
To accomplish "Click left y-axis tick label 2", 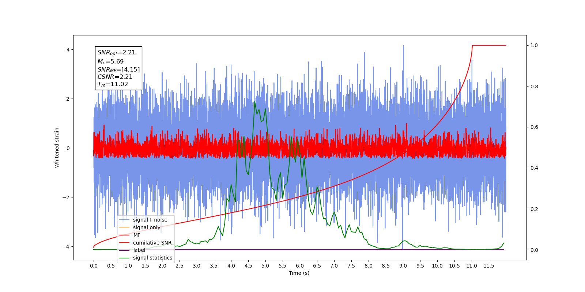I will pos(68,99).
